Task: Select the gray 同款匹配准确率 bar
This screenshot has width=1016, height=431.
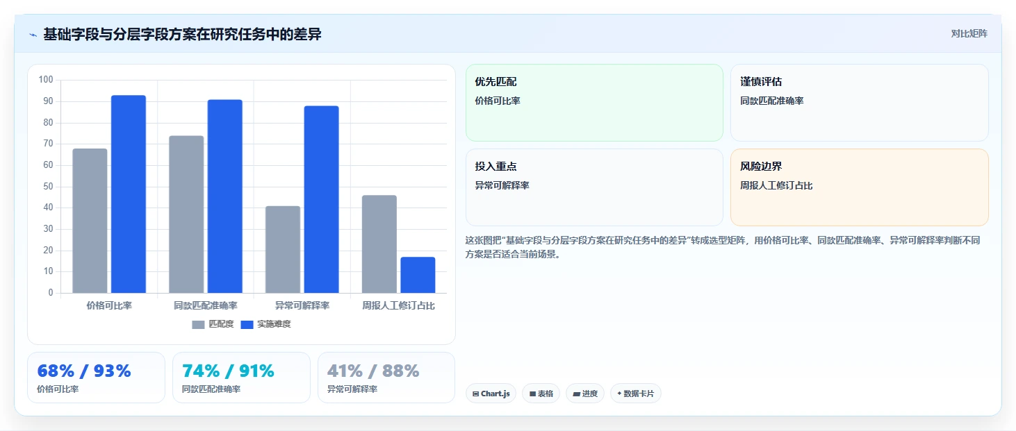Action: click(186, 214)
